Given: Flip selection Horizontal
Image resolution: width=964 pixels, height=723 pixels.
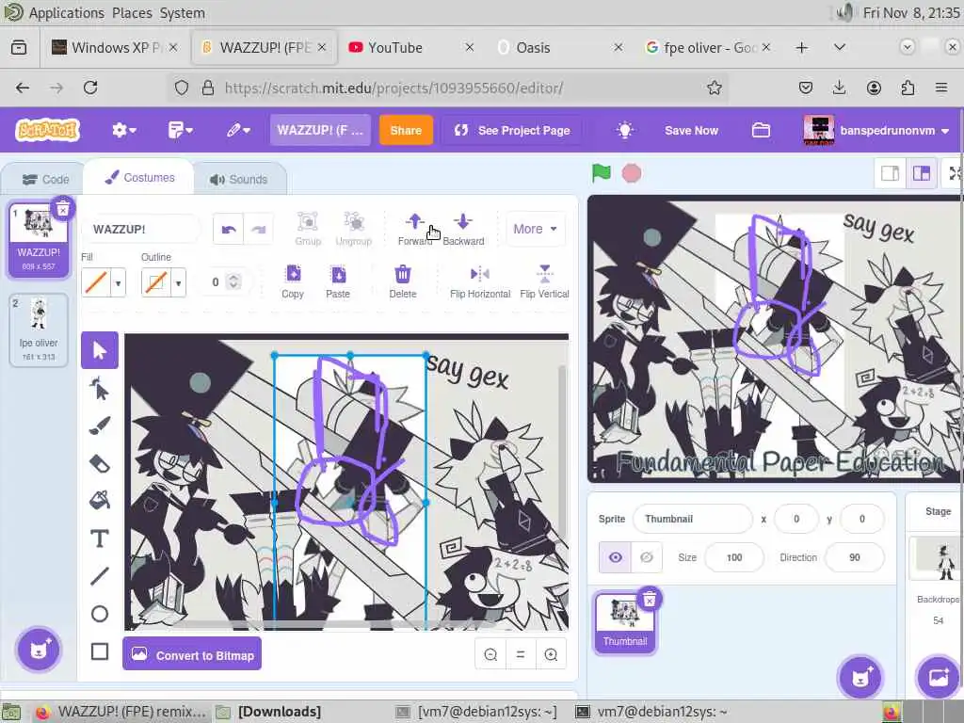Looking at the screenshot, I should tap(479, 281).
